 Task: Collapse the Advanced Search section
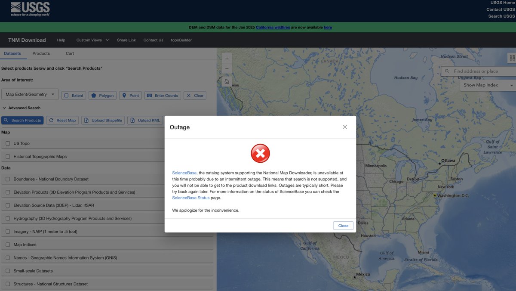click(21, 108)
